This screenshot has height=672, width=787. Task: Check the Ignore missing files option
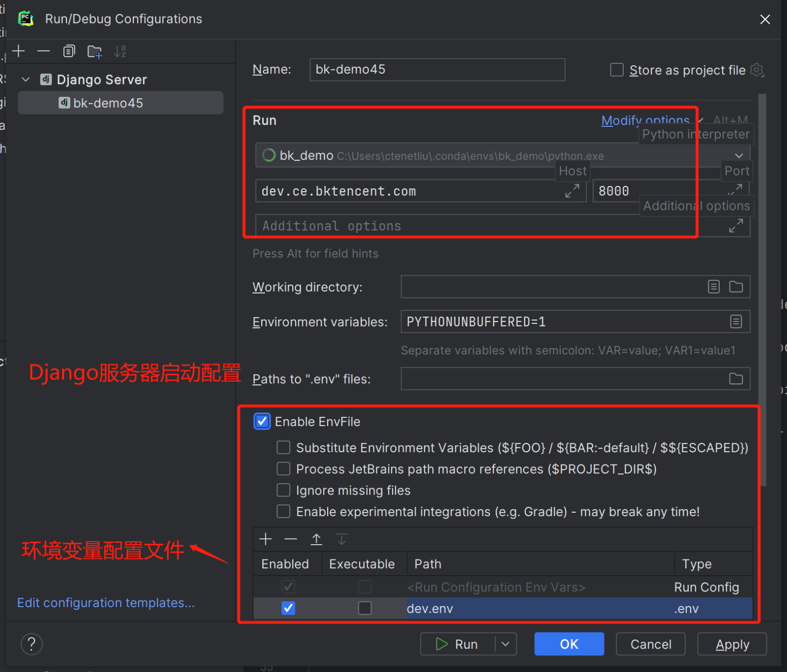click(283, 490)
